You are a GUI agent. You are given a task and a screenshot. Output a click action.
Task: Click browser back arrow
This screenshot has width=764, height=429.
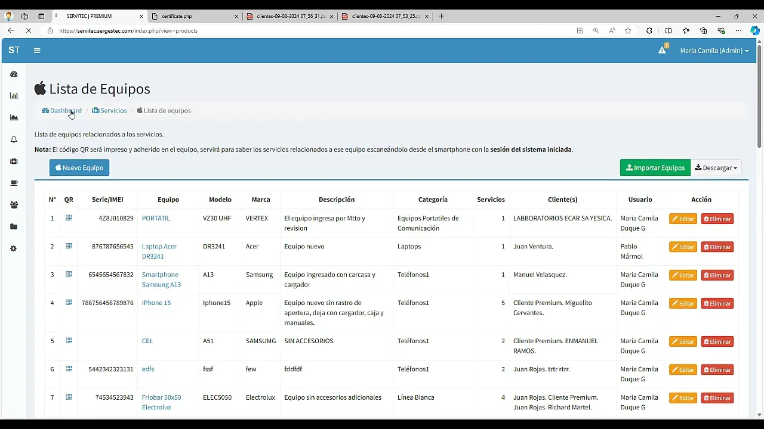11,30
